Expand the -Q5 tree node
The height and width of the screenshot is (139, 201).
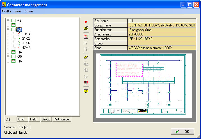(x=8, y=57)
